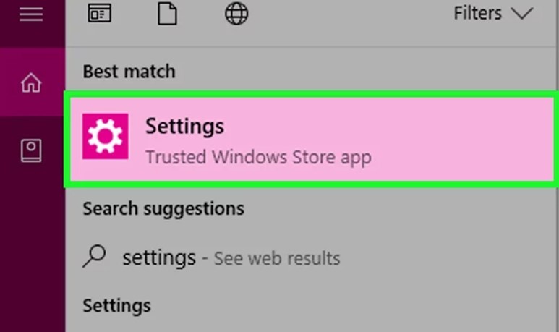Open the Filters dropdown label

coord(477,14)
